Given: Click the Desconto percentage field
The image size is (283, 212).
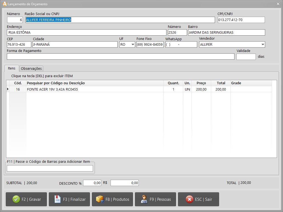Looking at the screenshot, I should click(92, 183).
